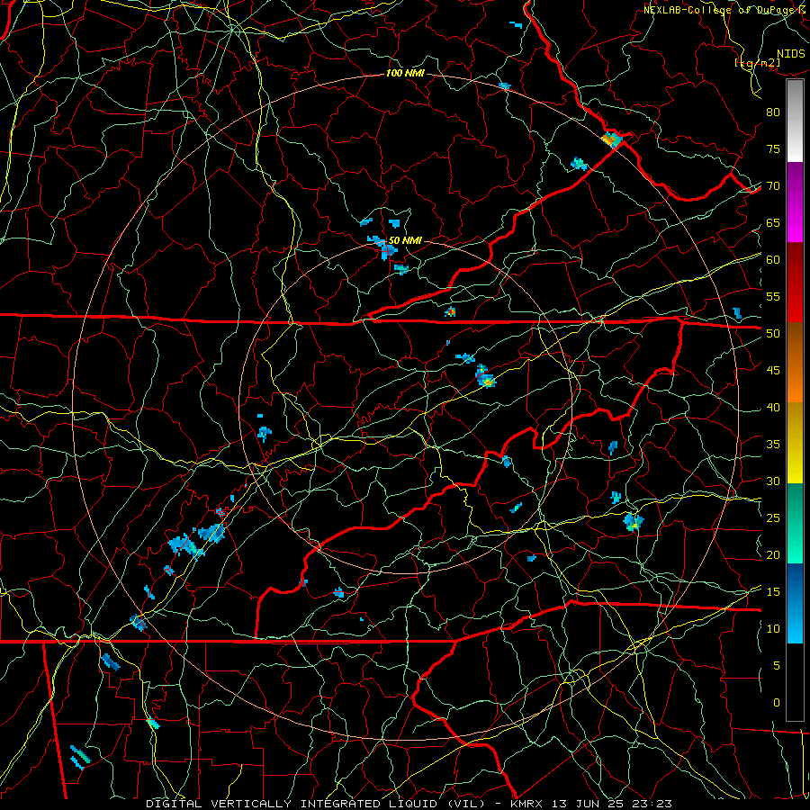Viewport: 810px width, 810px height.
Task: Select the magenta-purple segment of VIL scale
Action: click(x=795, y=202)
